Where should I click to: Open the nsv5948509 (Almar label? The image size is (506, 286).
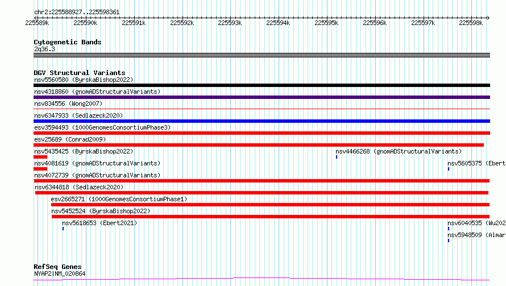[x=476, y=235]
